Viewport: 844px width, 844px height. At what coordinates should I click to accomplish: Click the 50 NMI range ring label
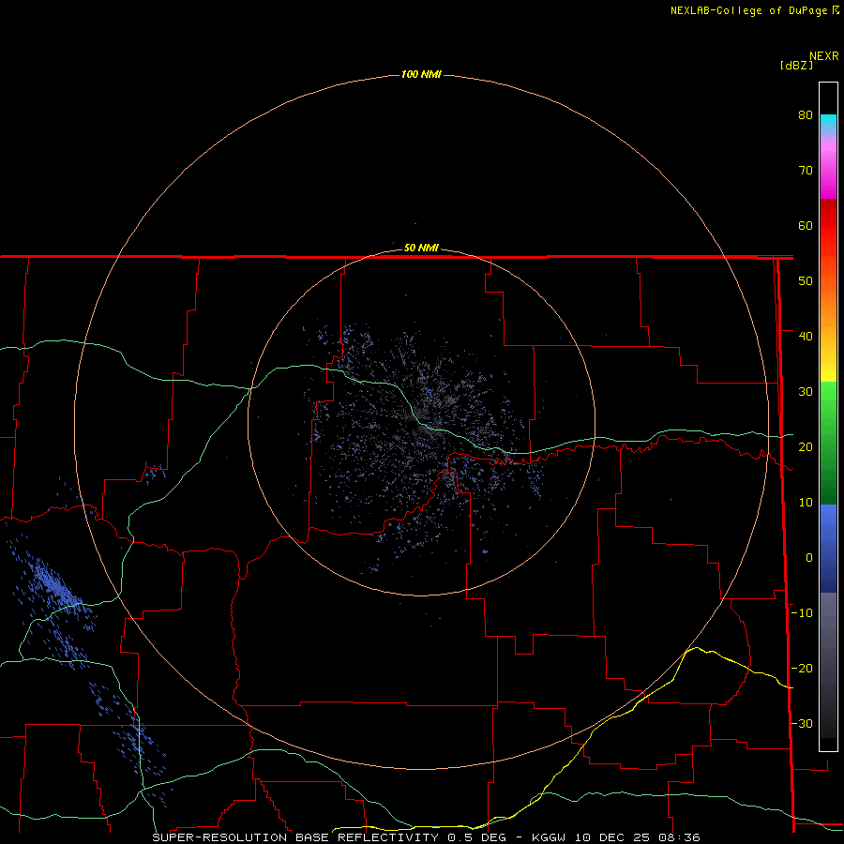(421, 248)
